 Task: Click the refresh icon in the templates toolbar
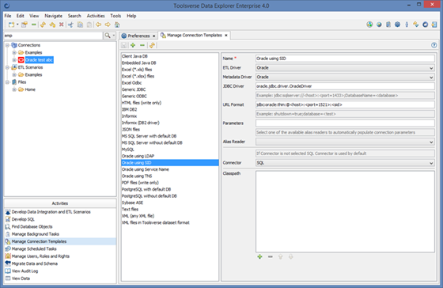(152, 45)
